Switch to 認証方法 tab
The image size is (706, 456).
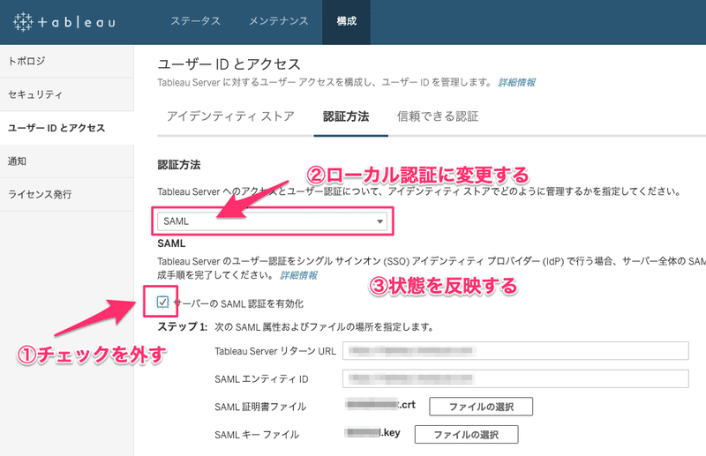(x=346, y=116)
